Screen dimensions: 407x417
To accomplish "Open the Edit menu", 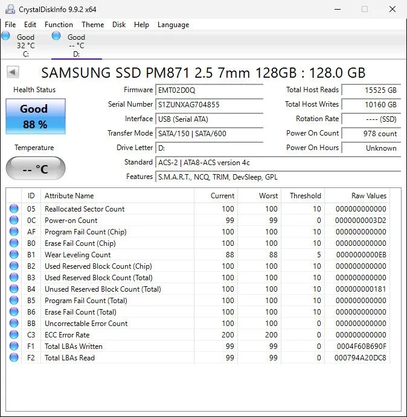I will (30, 25).
